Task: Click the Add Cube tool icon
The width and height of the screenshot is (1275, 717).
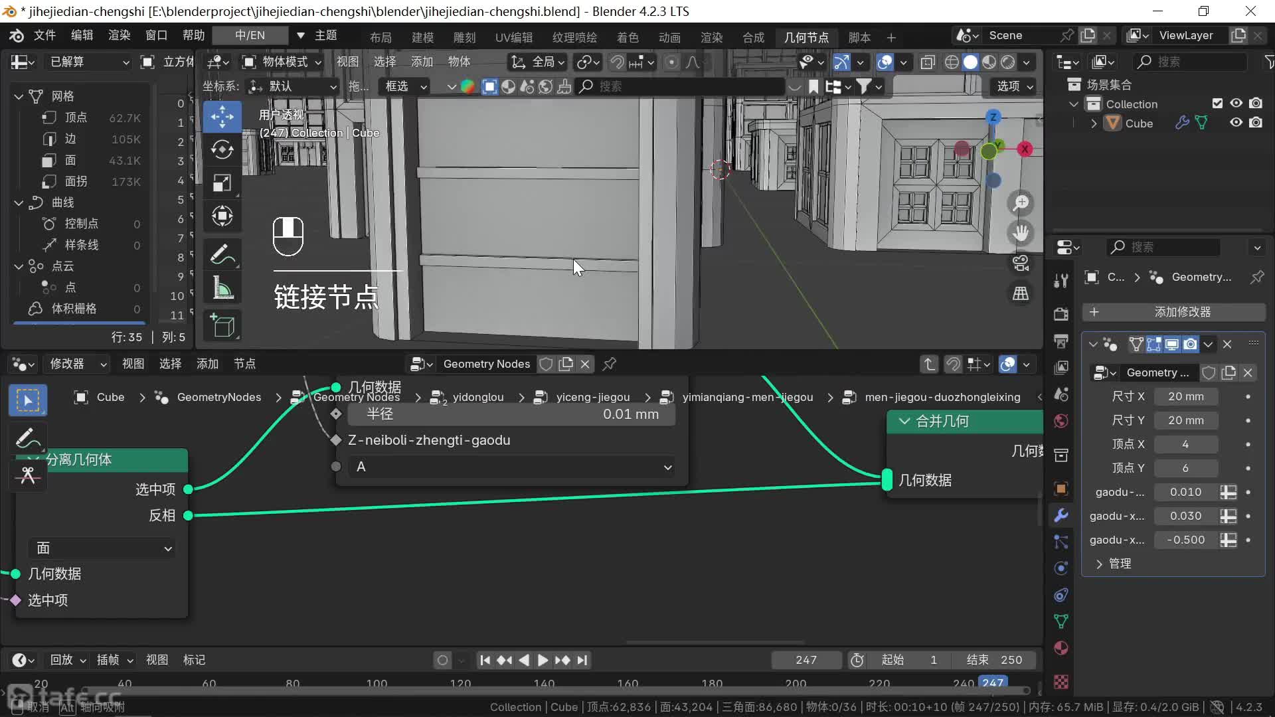Action: point(222,326)
